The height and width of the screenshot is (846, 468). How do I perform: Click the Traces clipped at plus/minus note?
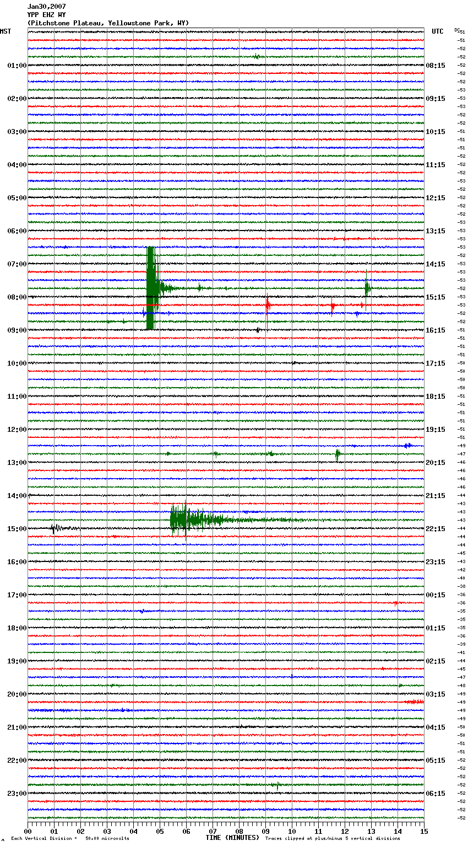(x=333, y=838)
